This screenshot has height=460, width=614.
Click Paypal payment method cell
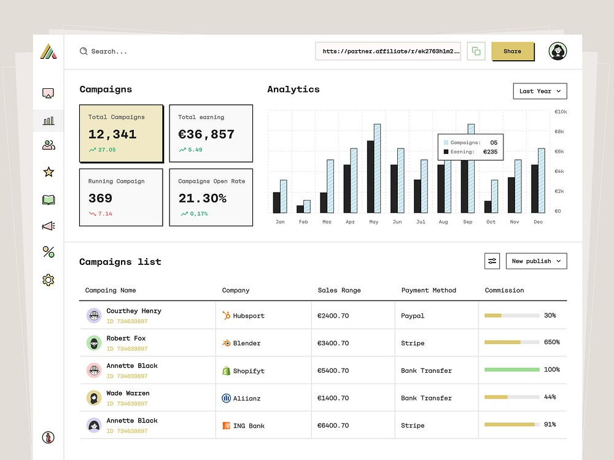point(413,316)
